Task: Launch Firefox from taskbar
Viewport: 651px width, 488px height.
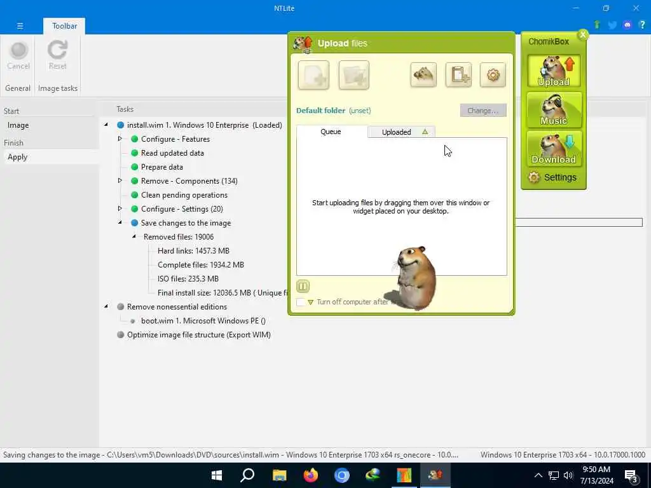Action: tap(310, 475)
